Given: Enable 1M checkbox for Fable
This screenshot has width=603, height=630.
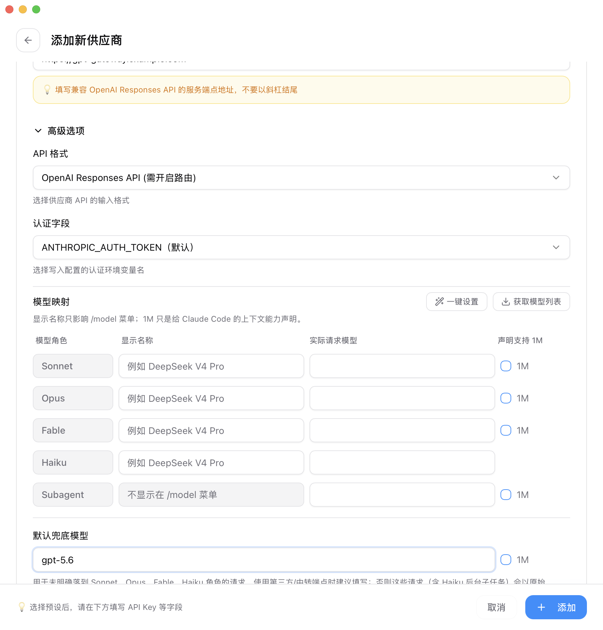Looking at the screenshot, I should [506, 430].
